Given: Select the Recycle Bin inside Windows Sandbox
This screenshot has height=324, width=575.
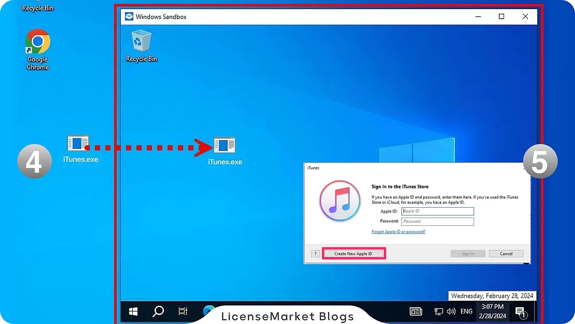Looking at the screenshot, I should tap(141, 46).
